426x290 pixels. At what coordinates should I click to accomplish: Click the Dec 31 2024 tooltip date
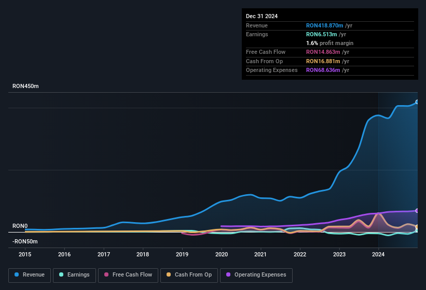[262, 16]
